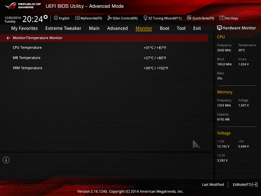Open MyFavorite(F3) label
Viewport: 261px width, 196px height.
pos(91,18)
